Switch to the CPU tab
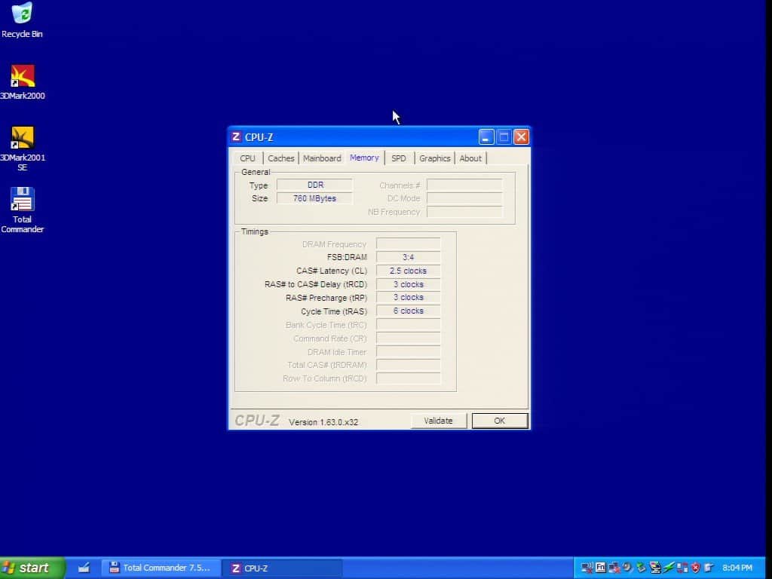 pos(247,158)
